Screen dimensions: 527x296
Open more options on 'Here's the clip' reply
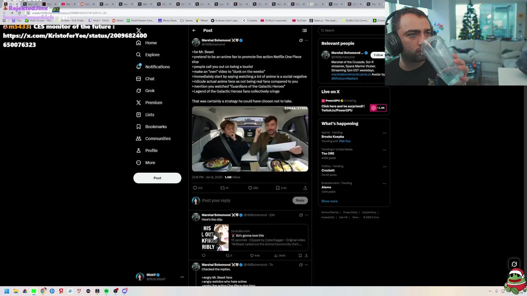click(306, 215)
